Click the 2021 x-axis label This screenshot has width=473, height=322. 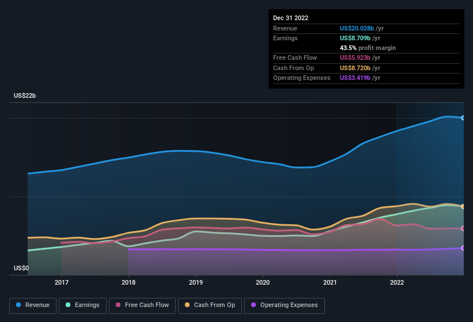[330, 282]
